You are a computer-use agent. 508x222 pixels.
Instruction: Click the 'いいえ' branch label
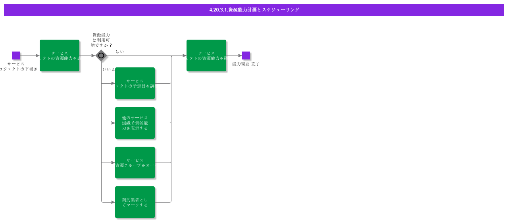point(109,69)
